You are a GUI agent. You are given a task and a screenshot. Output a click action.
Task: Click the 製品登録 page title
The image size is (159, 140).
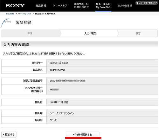tap(24, 22)
